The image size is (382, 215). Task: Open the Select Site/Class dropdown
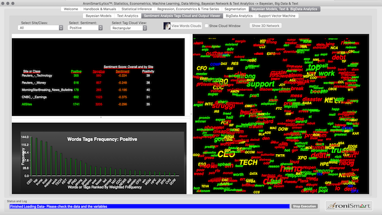[41, 28]
